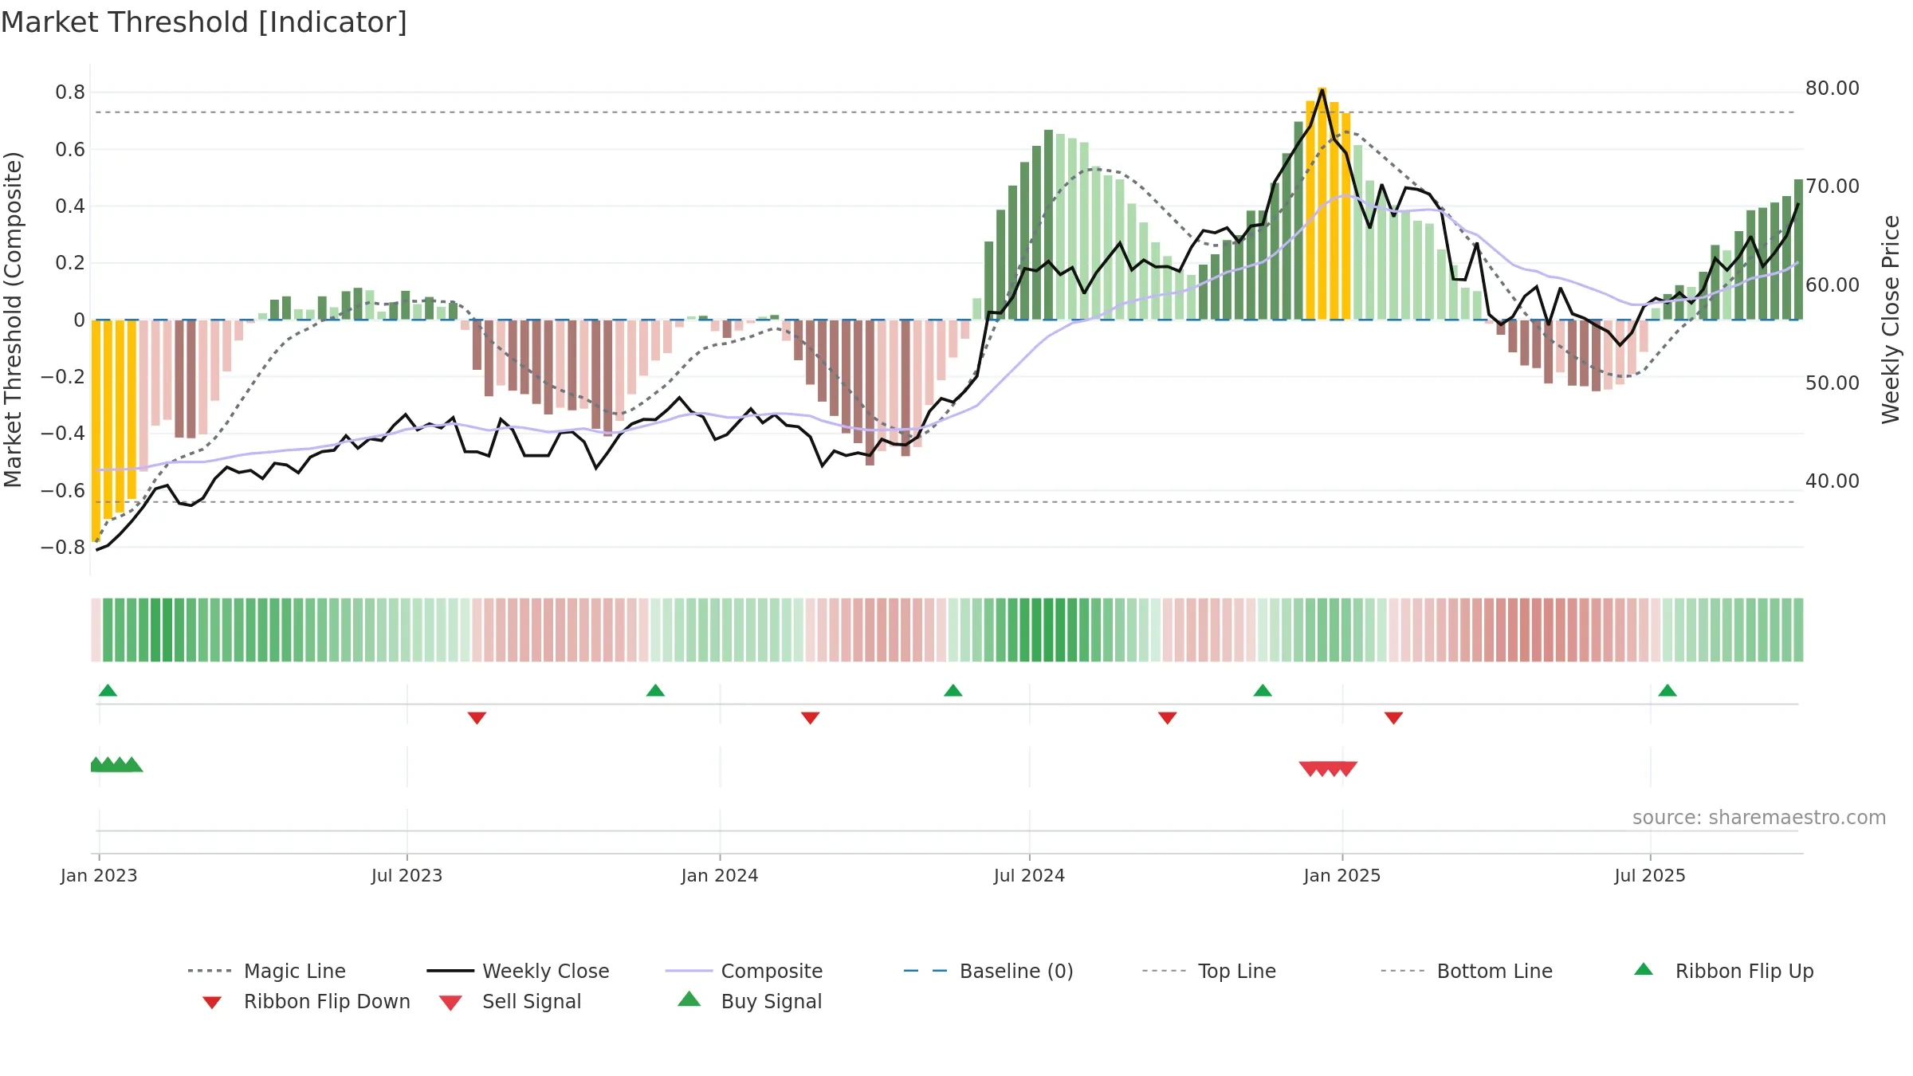Click the 0.6 left axis label
Image resolution: width=1913 pixels, height=1076 pixels.
tap(70, 149)
